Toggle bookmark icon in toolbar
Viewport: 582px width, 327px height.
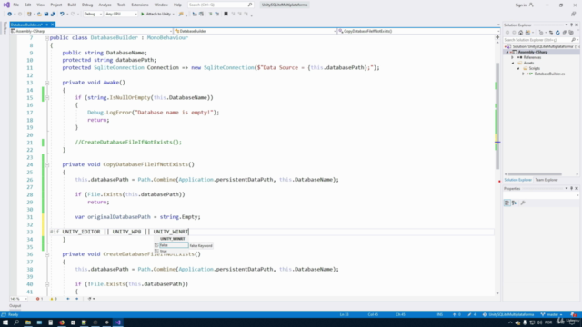click(x=226, y=15)
